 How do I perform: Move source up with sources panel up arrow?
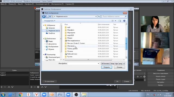pyautogui.click(x=42, y=87)
